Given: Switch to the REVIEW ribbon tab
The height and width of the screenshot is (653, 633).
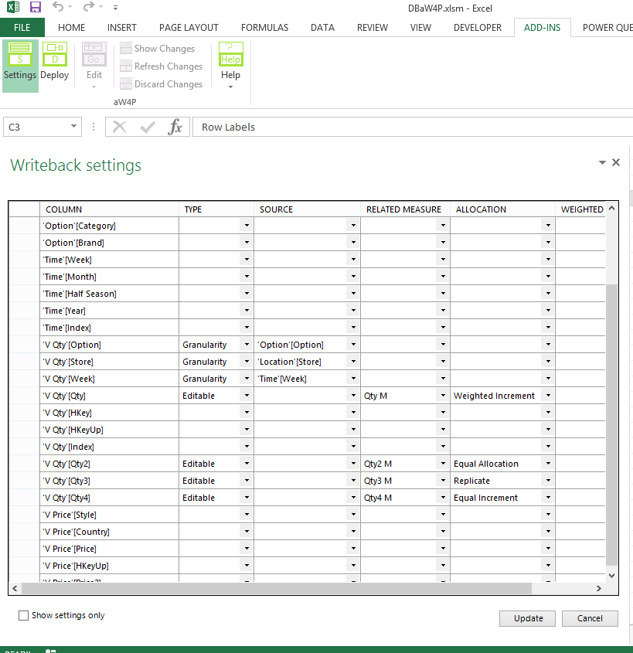Looking at the screenshot, I should pyautogui.click(x=373, y=28).
